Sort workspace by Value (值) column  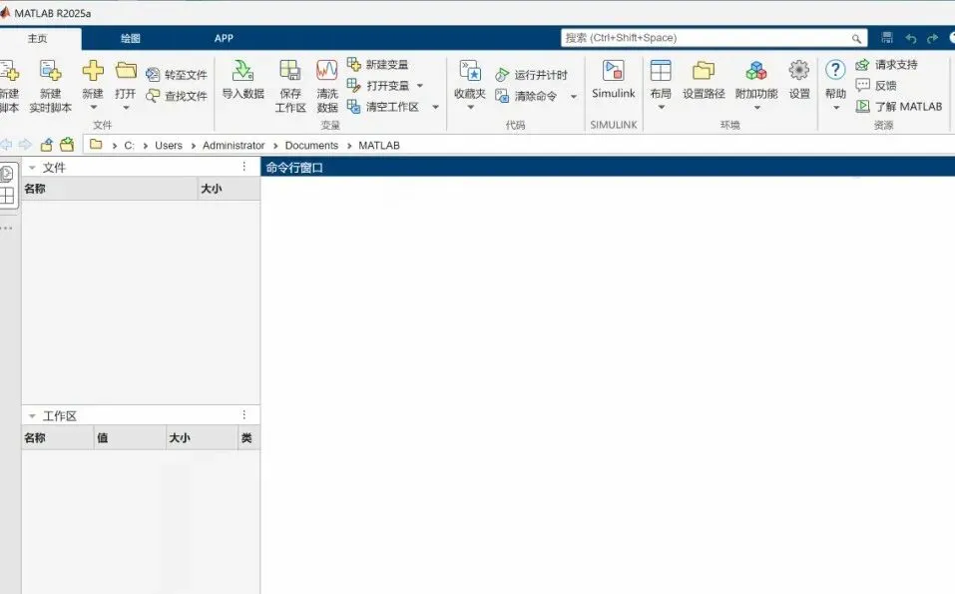pyautogui.click(x=130, y=438)
